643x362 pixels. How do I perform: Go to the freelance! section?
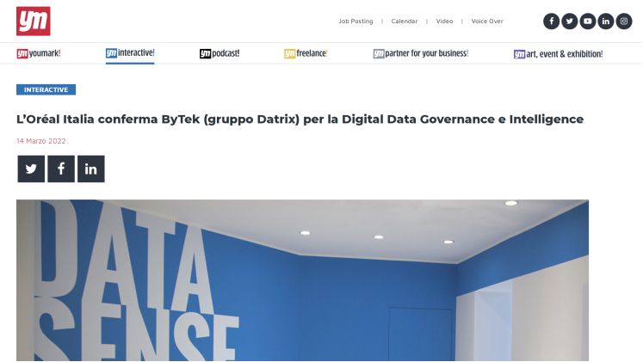[x=306, y=53]
